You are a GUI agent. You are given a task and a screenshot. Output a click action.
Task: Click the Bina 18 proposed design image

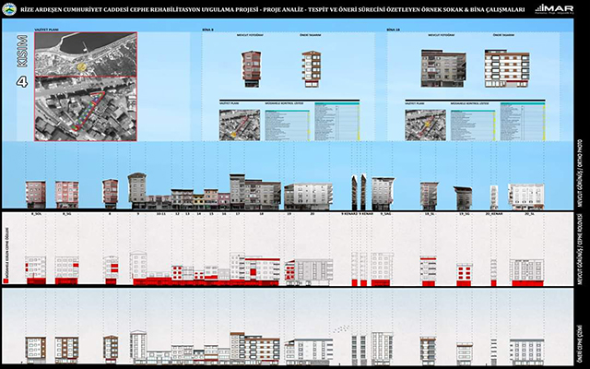pos(509,69)
